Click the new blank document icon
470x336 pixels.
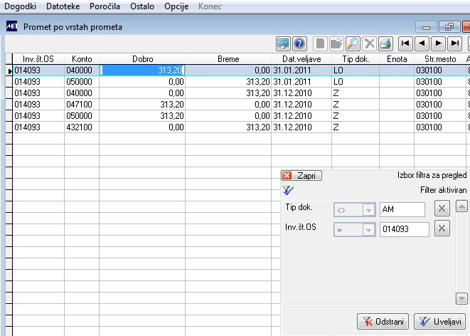click(x=320, y=44)
